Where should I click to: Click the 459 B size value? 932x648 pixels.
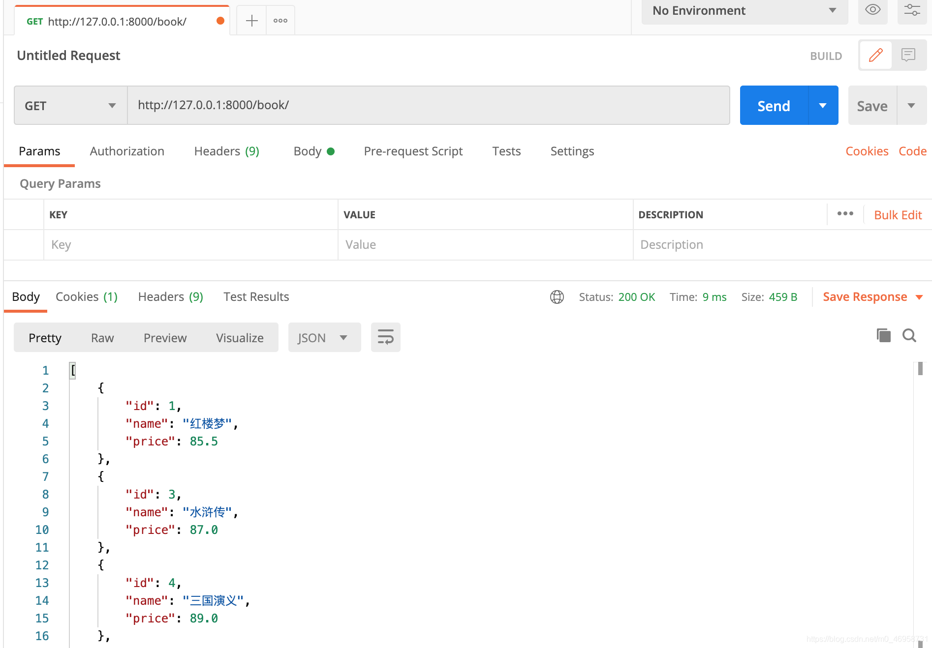coord(783,297)
